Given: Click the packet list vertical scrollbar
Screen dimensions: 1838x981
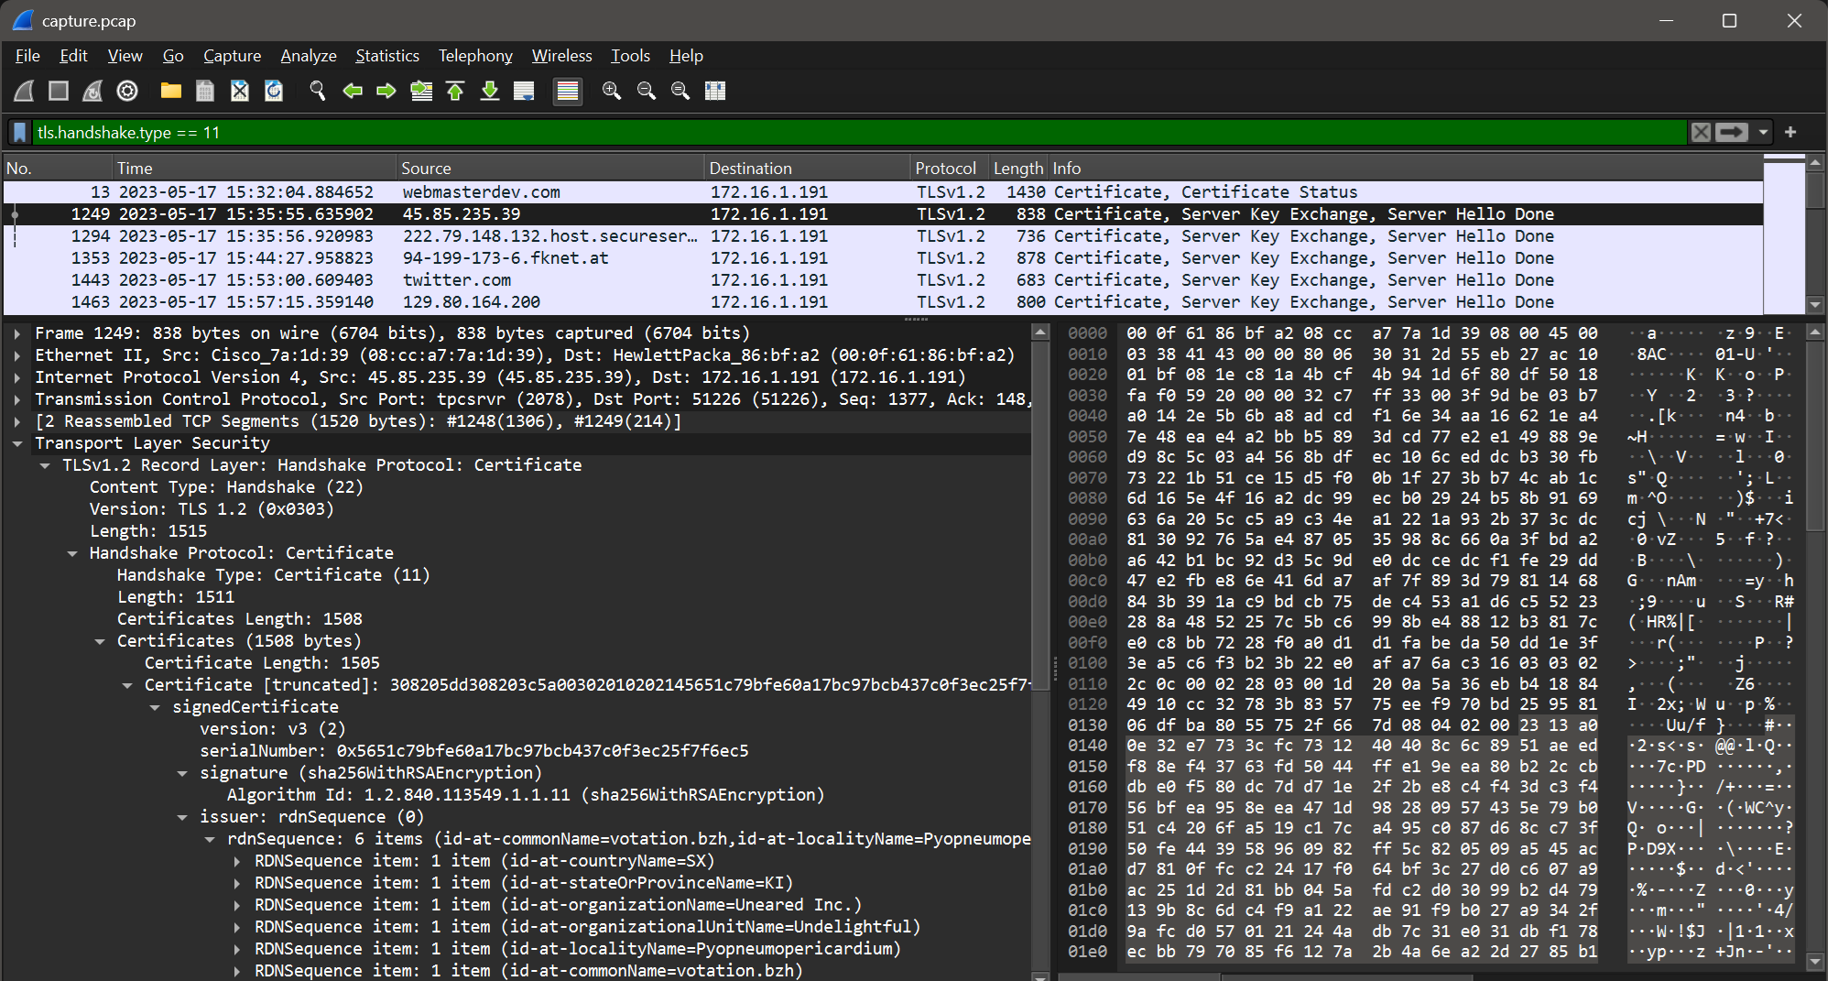Looking at the screenshot, I should tap(1814, 234).
